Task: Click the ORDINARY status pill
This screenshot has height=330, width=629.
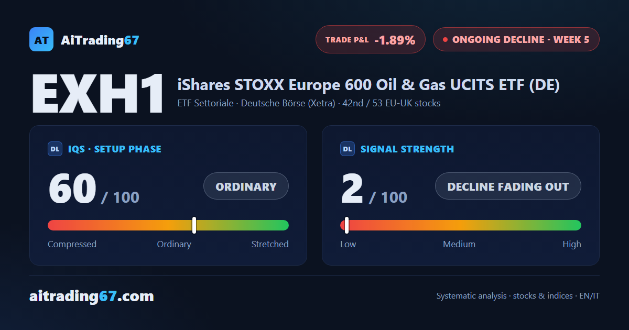Action: (246, 186)
